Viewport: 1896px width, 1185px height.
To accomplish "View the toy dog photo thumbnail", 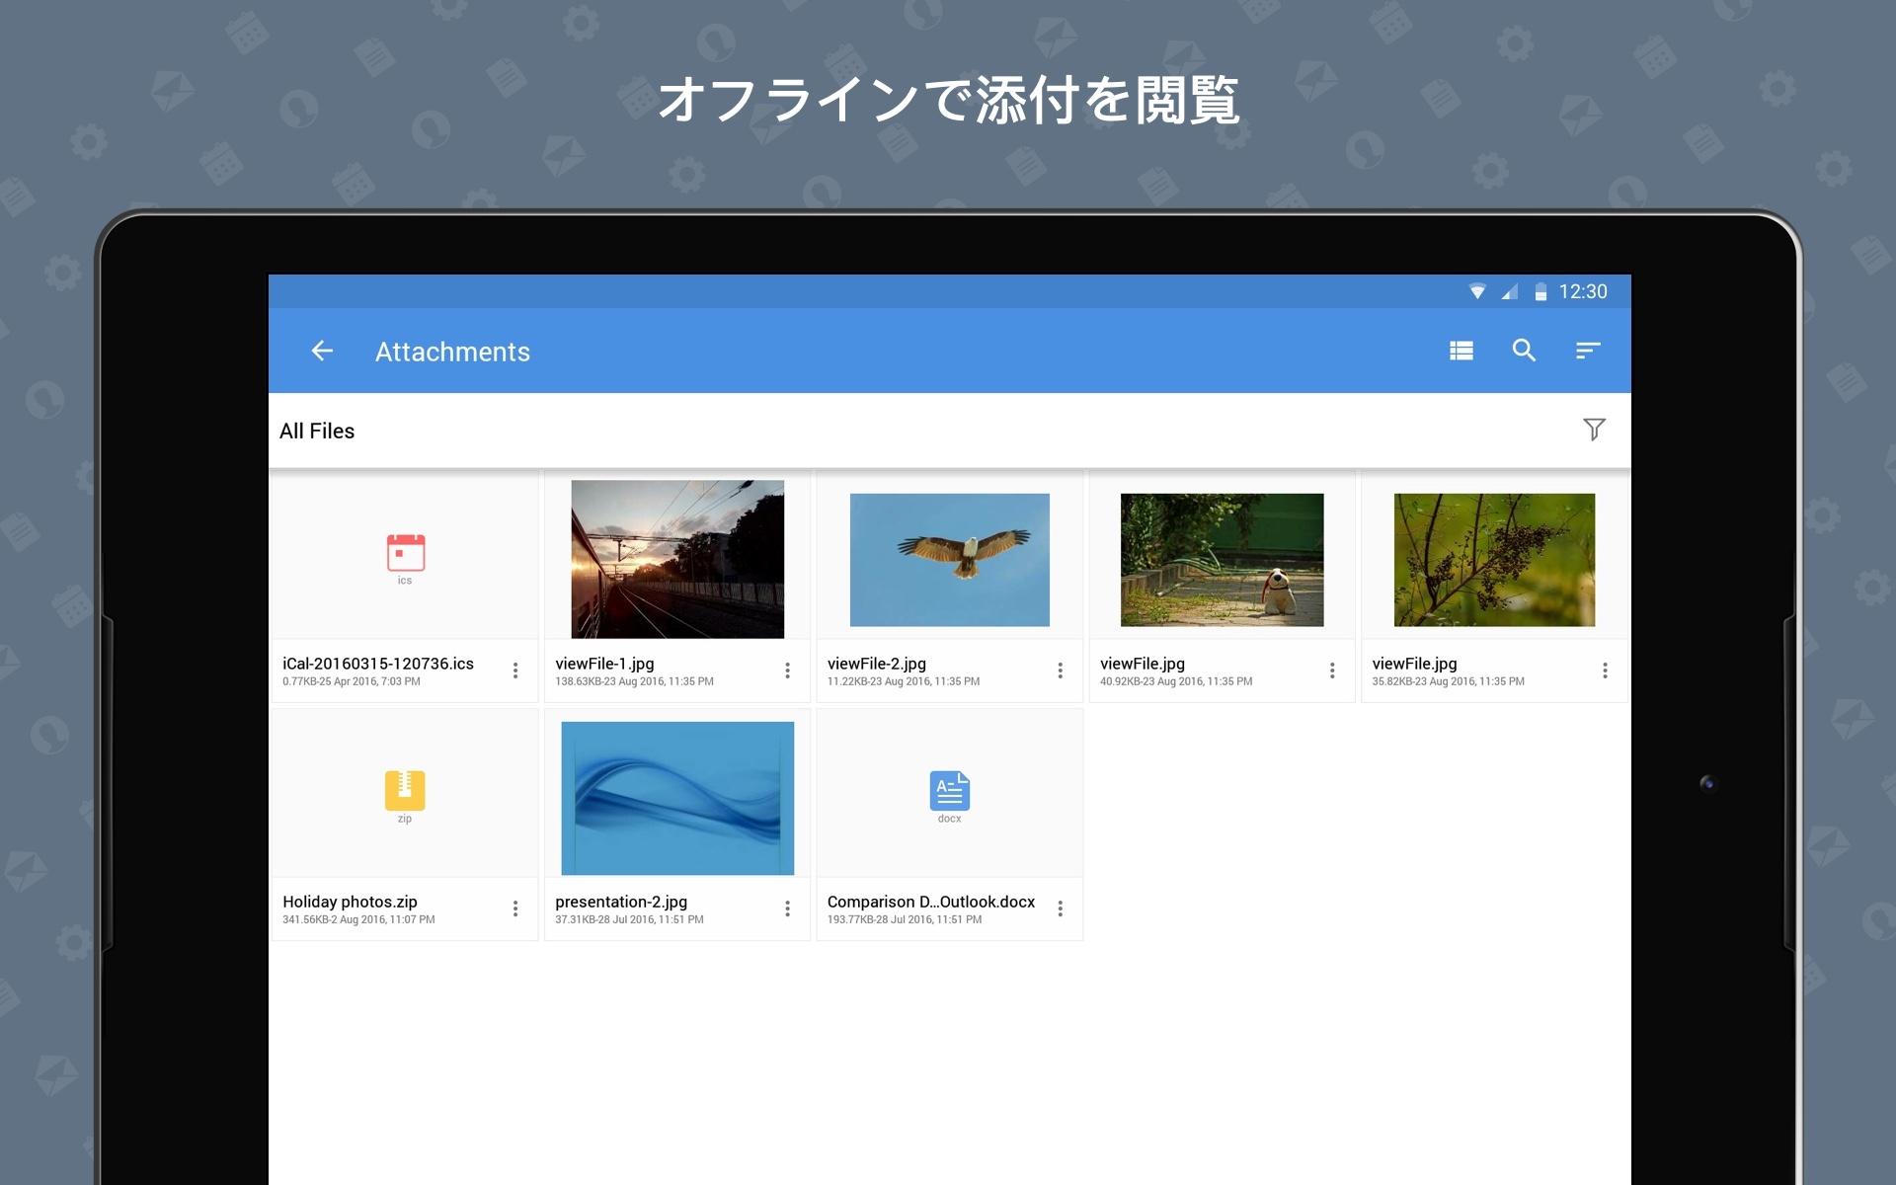I will point(1222,560).
